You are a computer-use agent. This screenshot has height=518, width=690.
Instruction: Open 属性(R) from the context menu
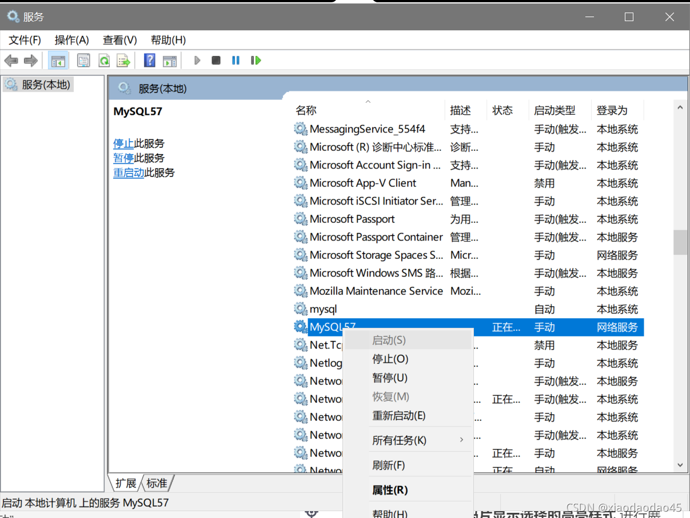point(407,490)
